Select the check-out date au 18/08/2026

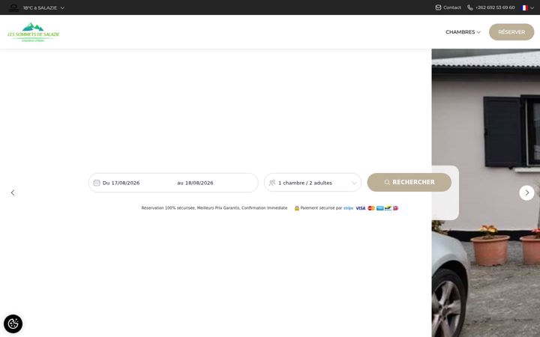(195, 183)
